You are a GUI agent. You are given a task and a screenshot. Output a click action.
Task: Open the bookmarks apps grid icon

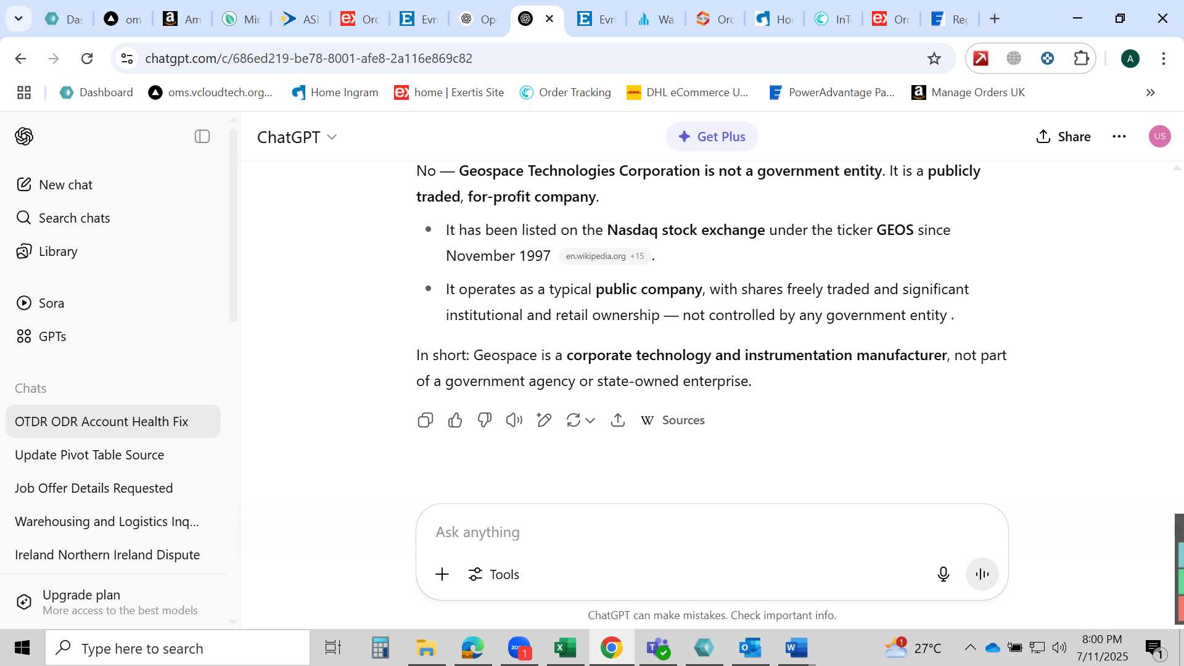tap(24, 92)
